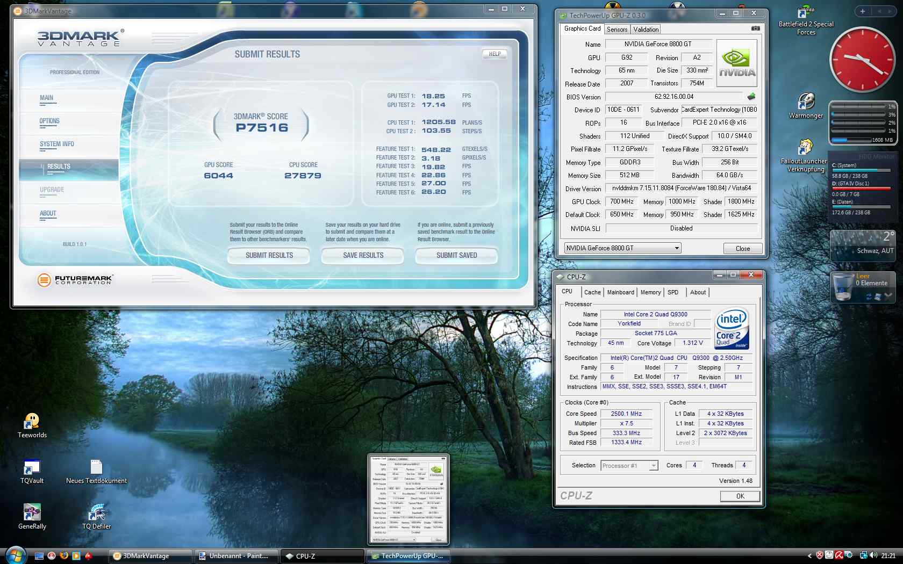This screenshot has height=564, width=903.
Task: Click the Teeworlds desktop icon
Action: [x=32, y=422]
